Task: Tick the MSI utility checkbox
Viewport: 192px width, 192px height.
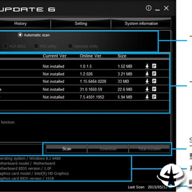Action: coord(36,46)
